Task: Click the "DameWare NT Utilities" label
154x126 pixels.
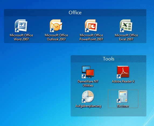Action: pyautogui.click(x=88, y=83)
